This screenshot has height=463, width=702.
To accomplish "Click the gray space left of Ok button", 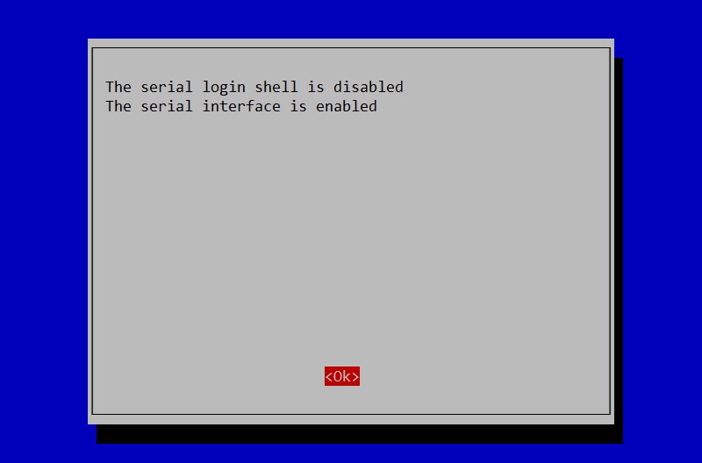I will pos(208,376).
